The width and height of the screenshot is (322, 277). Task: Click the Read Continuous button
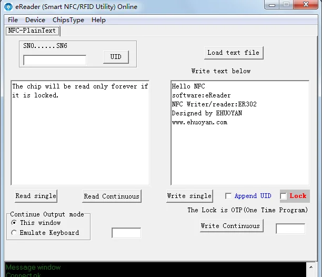[112, 196]
